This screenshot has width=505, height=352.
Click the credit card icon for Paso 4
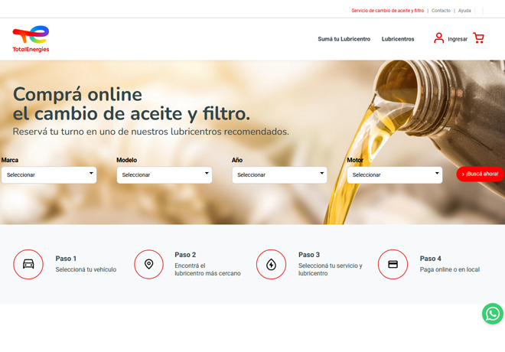393,265
